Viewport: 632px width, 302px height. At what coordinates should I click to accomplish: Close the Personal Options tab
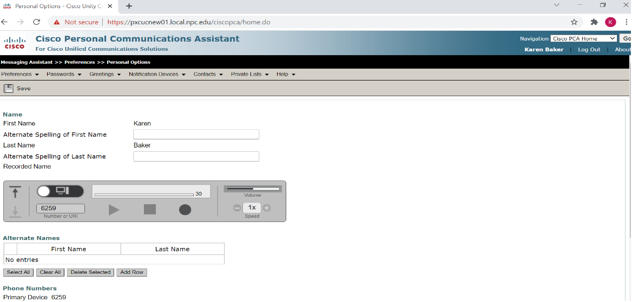click(x=110, y=6)
